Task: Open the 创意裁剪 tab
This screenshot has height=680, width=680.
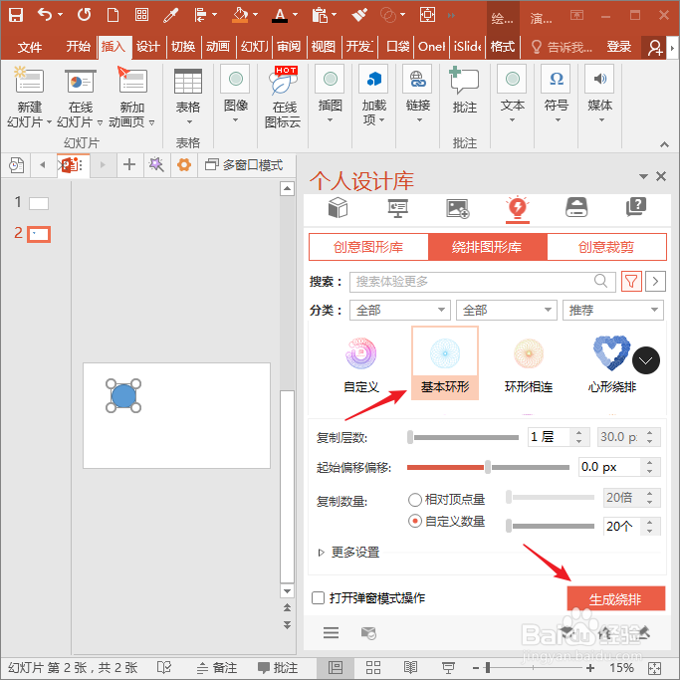Action: [606, 247]
